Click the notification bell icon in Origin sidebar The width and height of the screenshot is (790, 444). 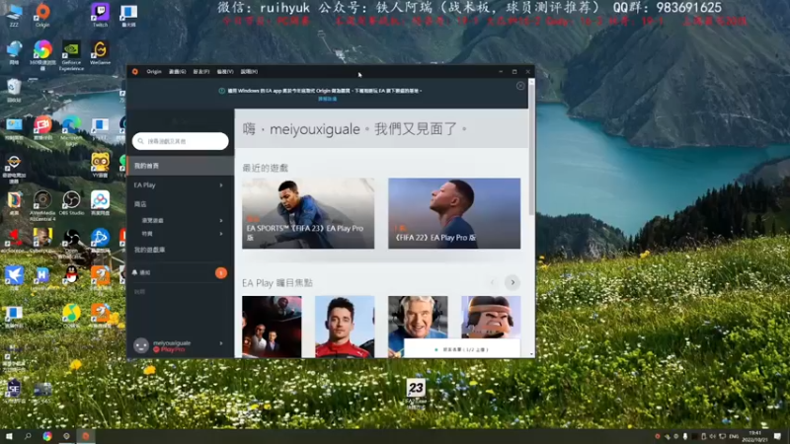click(x=134, y=272)
